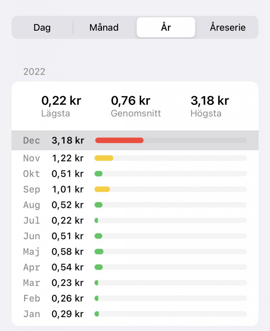This screenshot has height=331, width=270.
Task: Click the red December price bar
Action: (x=119, y=140)
